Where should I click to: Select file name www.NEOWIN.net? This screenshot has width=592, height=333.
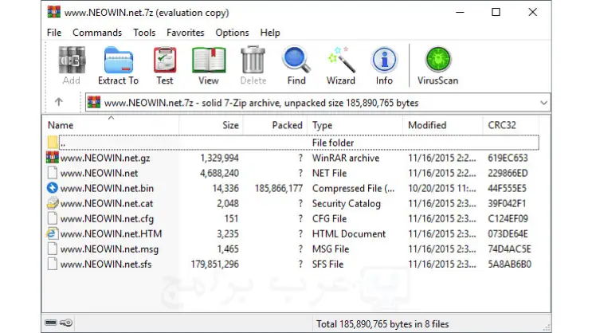click(x=100, y=173)
